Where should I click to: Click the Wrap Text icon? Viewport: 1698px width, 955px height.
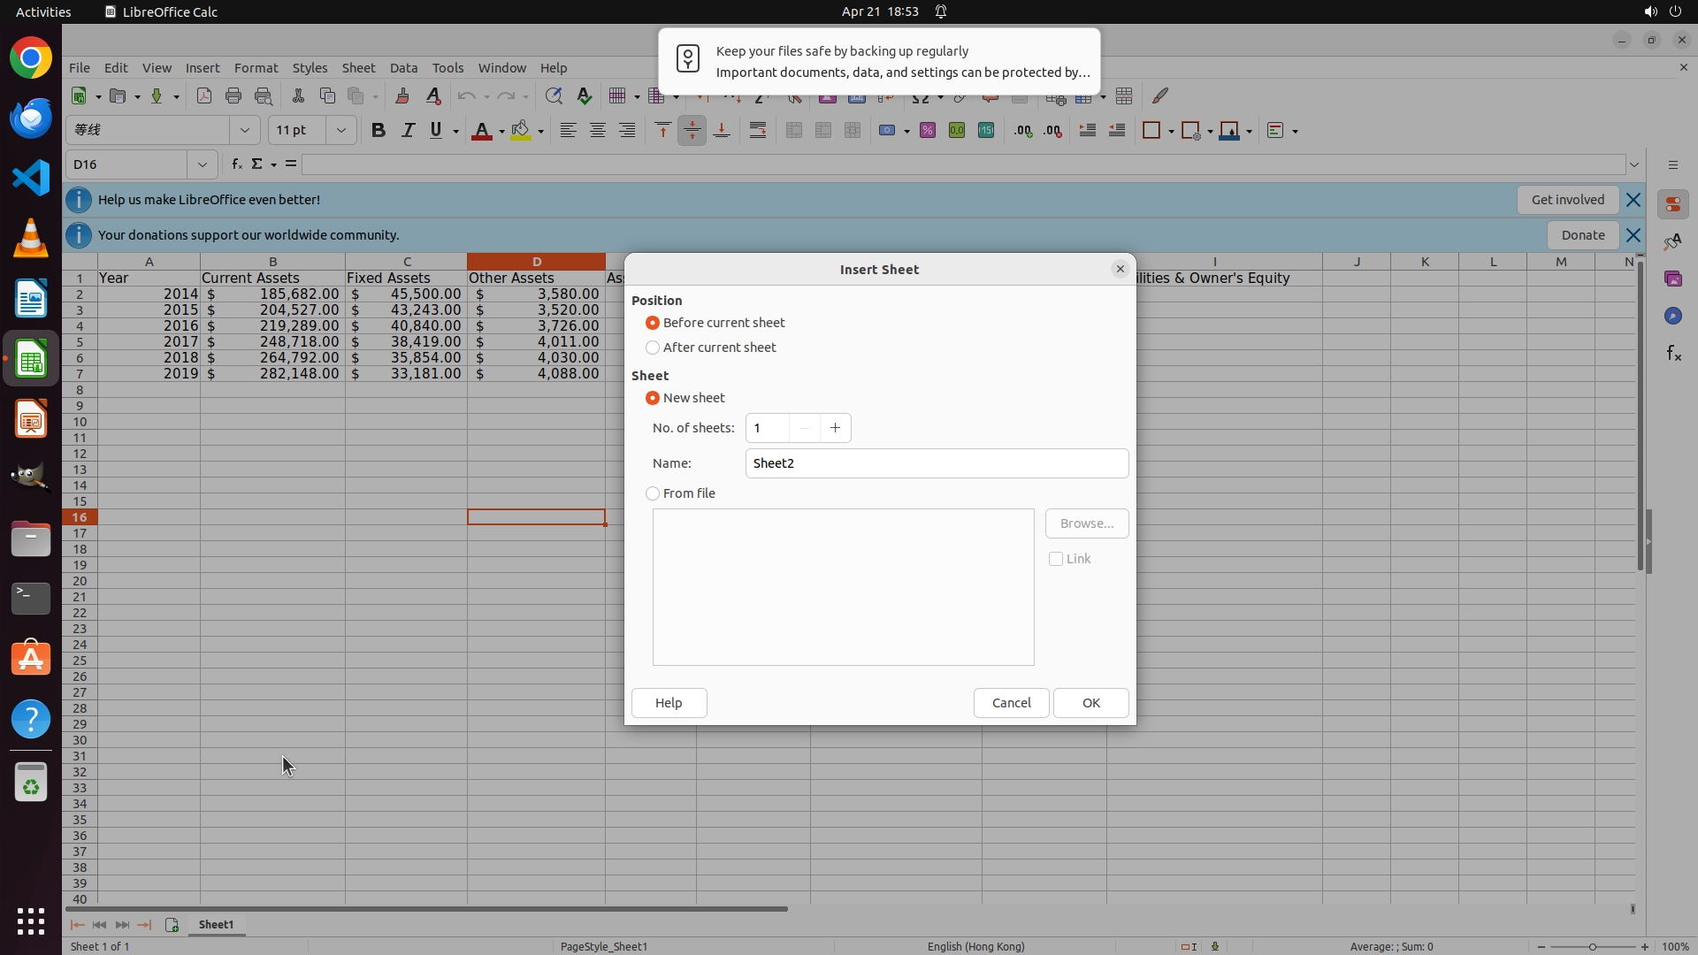coord(758,131)
